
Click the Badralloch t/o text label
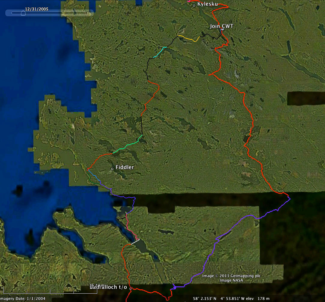(108, 287)
